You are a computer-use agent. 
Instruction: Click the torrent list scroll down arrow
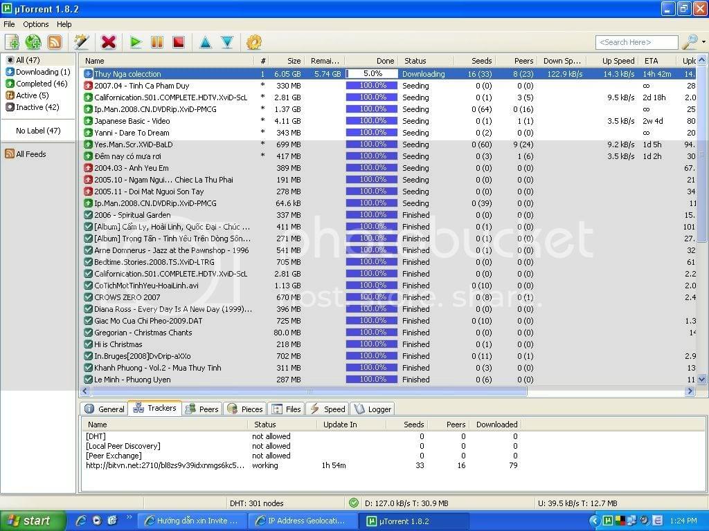(x=702, y=380)
